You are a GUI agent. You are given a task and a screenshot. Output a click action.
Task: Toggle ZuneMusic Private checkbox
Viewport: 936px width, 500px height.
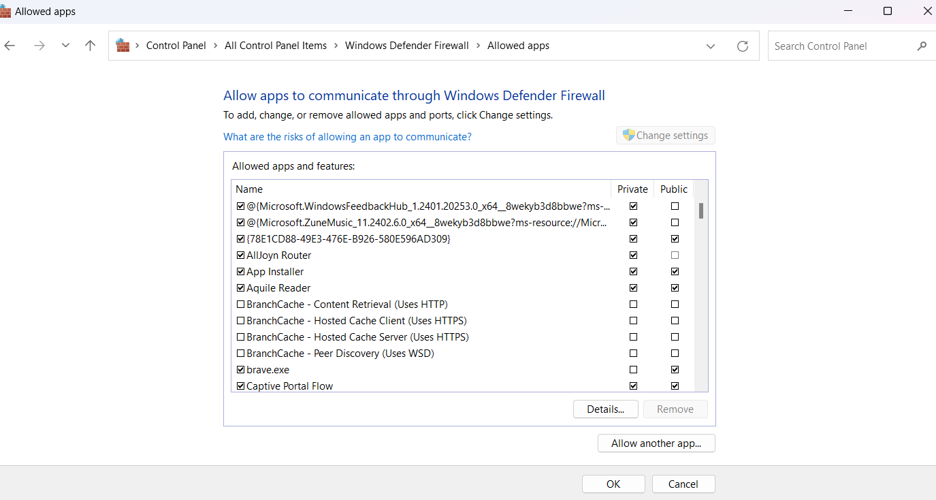(634, 223)
